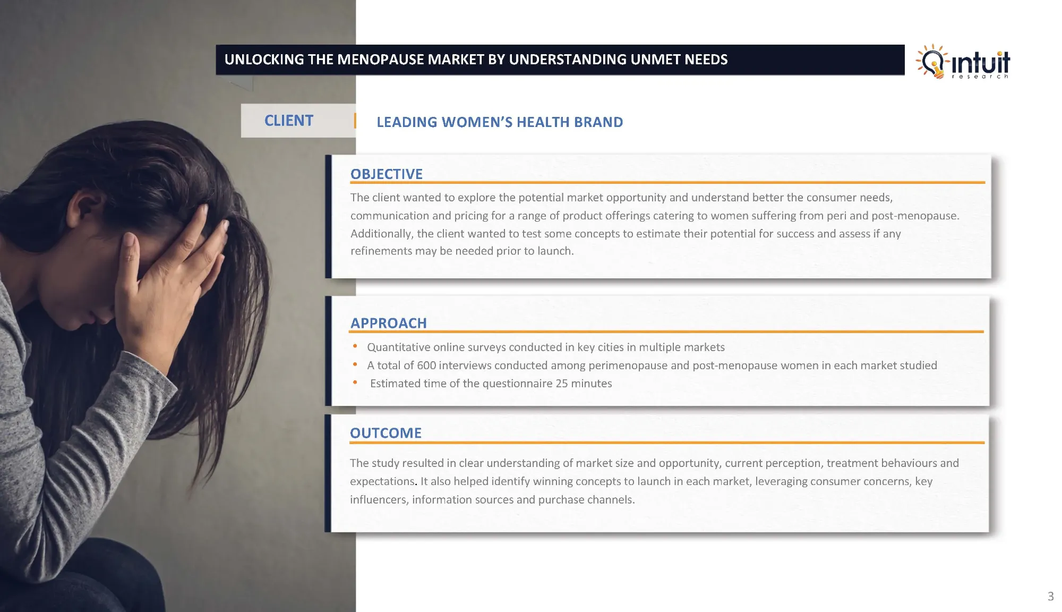Click the orange line under OBJECTIVE
This screenshot has width=1062, height=612.
667,183
